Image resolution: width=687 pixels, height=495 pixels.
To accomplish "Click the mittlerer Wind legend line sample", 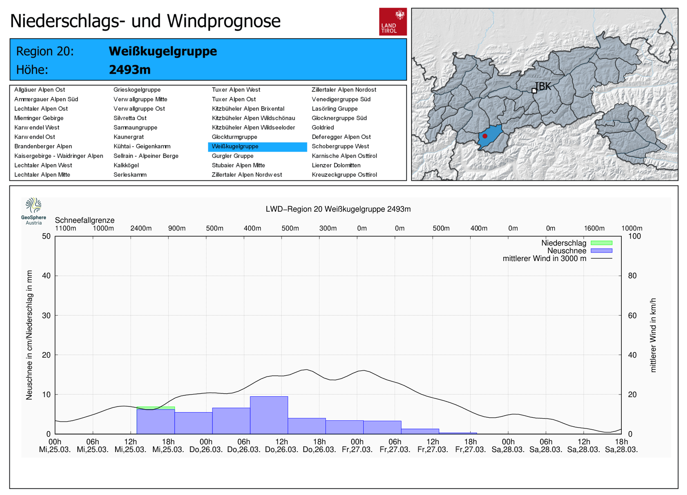I will point(601,258).
